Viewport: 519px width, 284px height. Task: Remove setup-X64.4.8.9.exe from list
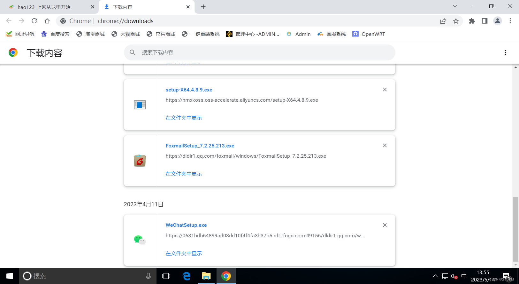tap(385, 90)
